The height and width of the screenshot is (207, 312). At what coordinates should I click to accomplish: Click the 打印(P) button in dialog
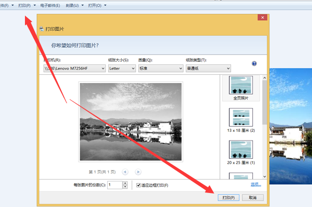click(x=229, y=198)
